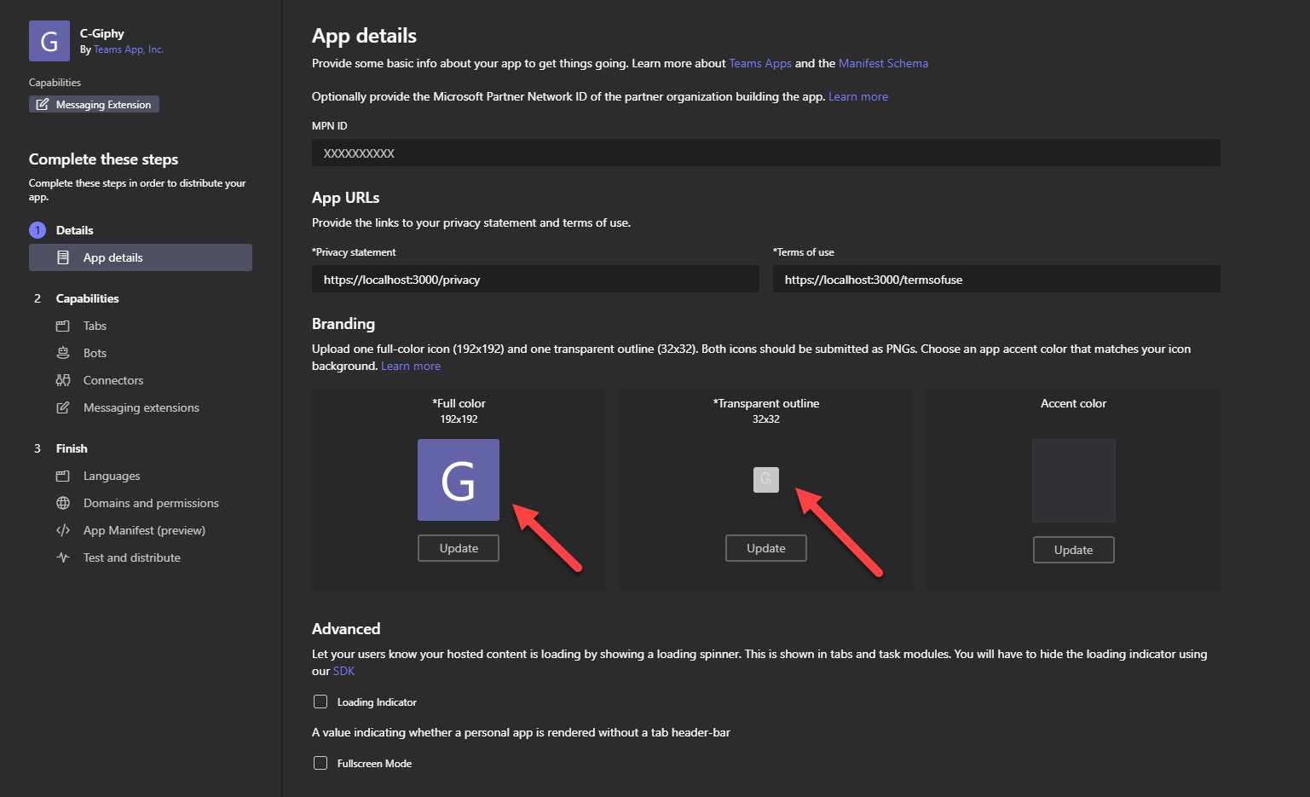Click the Details step heading
This screenshot has width=1310, height=797.
tap(75, 230)
